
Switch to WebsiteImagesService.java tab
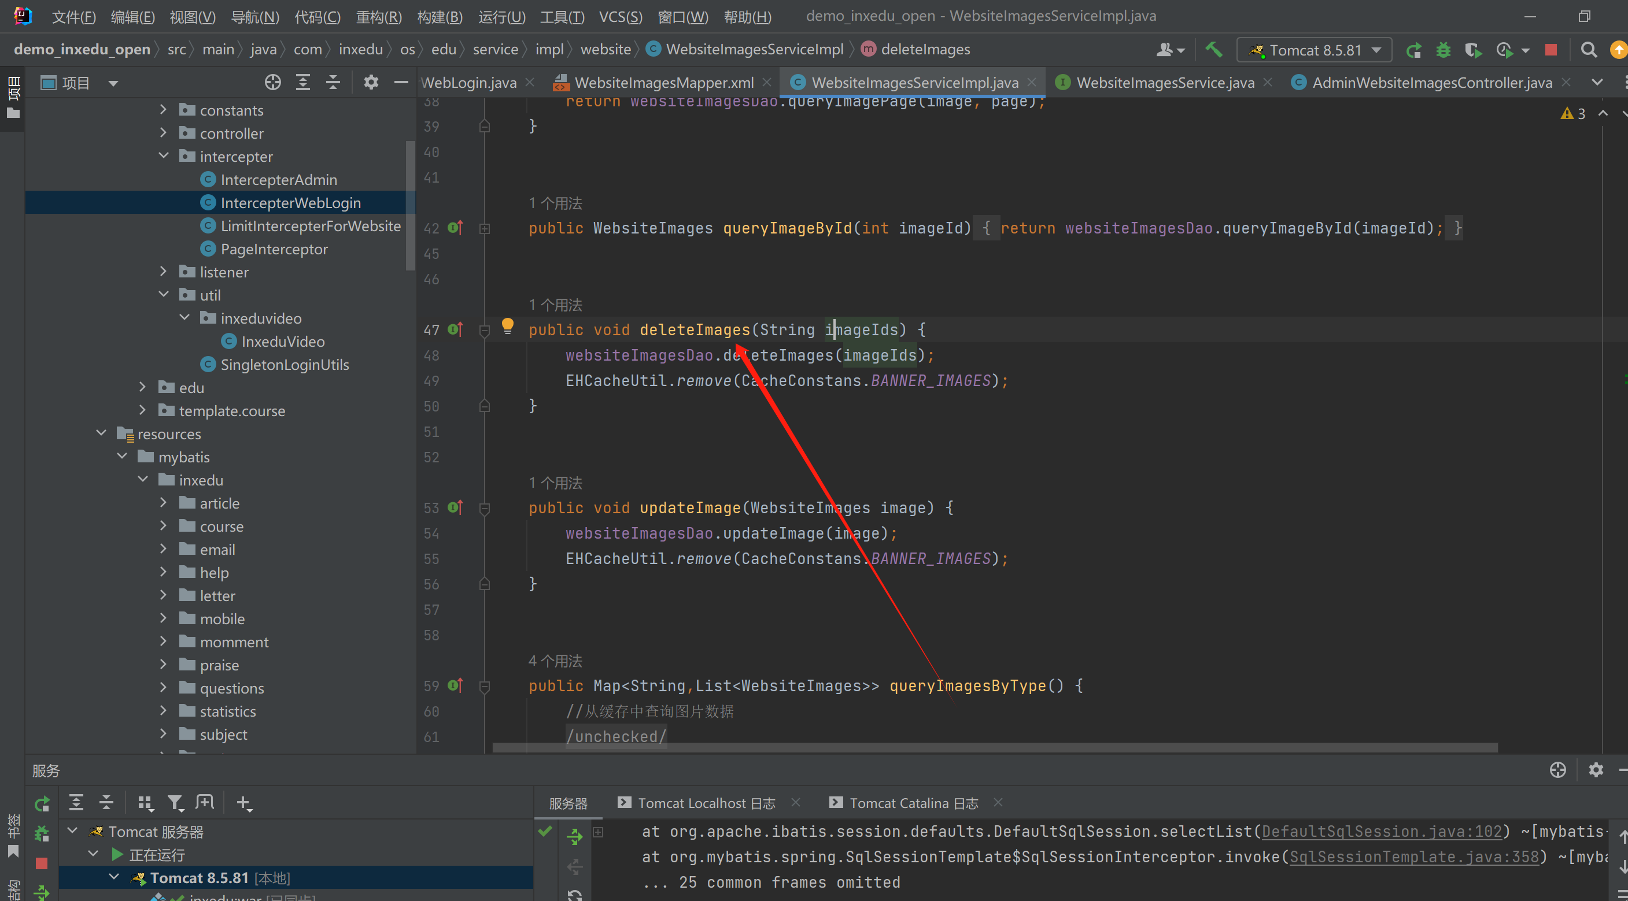[1165, 83]
